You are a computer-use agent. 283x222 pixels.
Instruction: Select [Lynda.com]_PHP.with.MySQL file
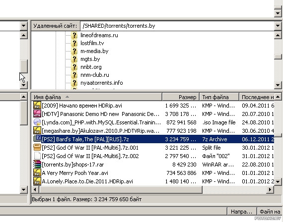(101, 122)
